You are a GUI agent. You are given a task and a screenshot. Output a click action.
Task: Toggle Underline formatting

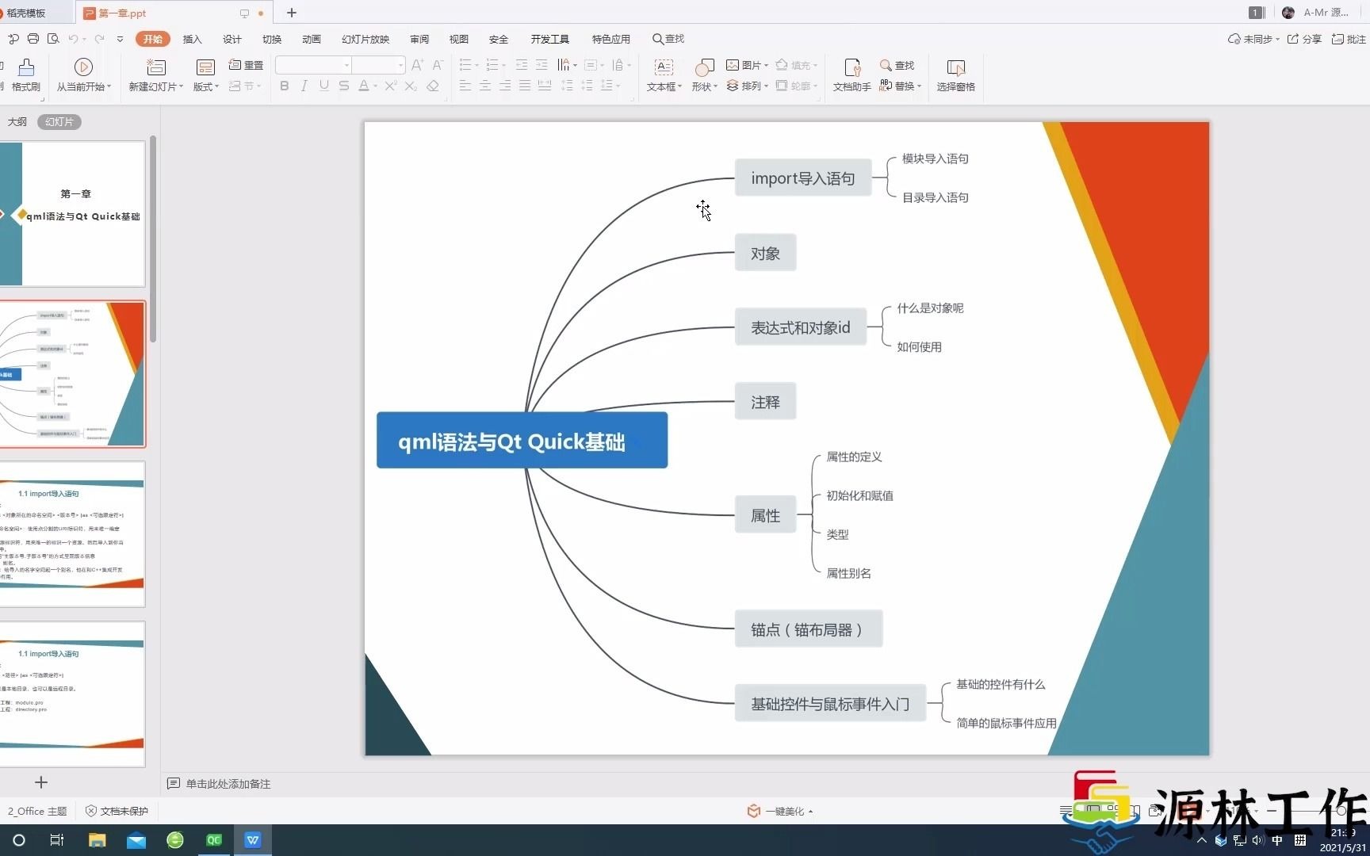point(324,86)
